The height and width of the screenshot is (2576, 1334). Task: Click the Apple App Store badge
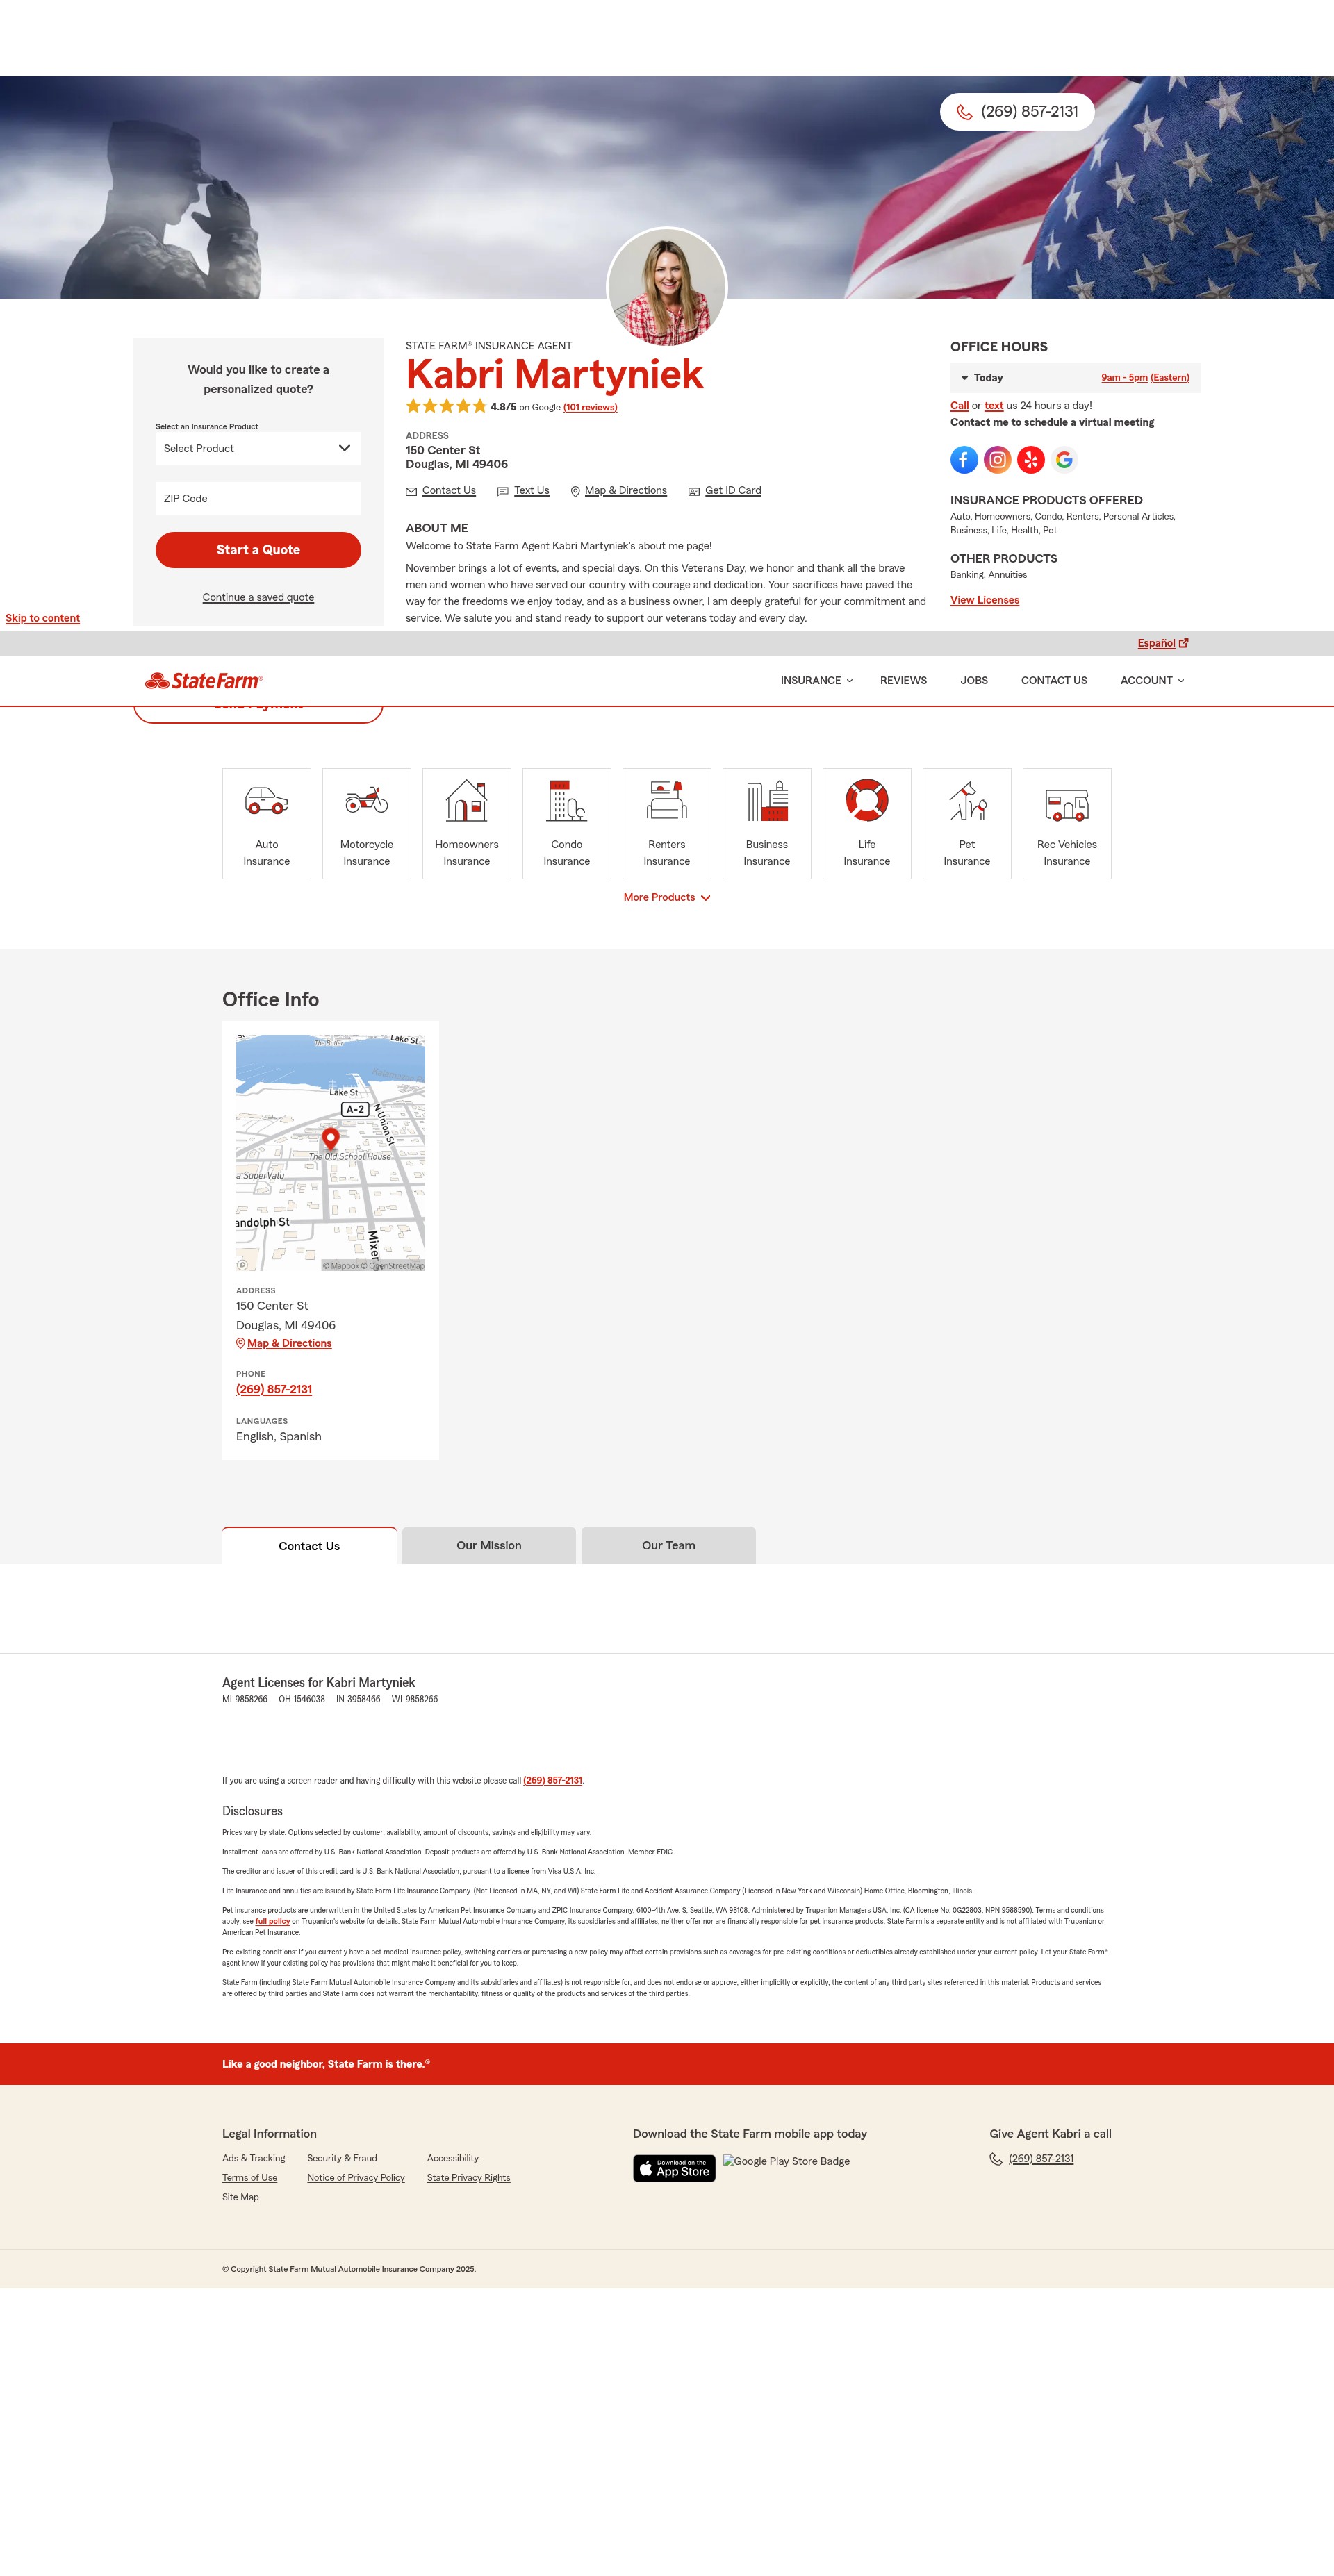coord(673,2168)
